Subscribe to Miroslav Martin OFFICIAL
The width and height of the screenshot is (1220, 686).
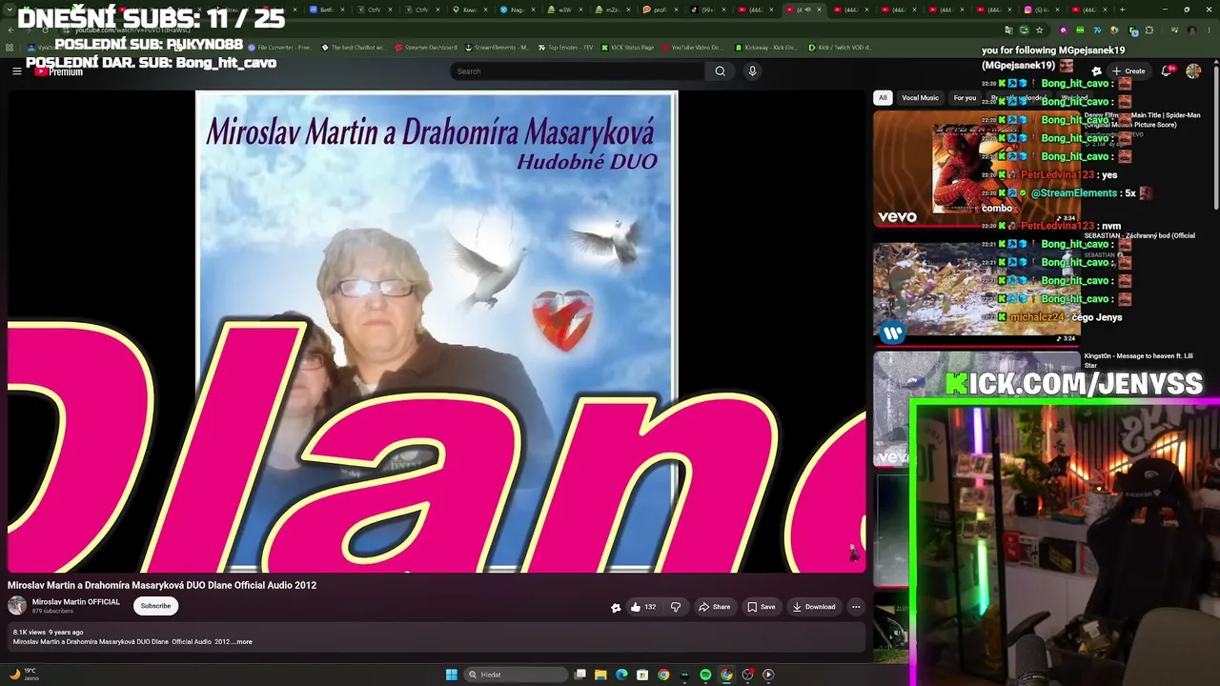(155, 606)
